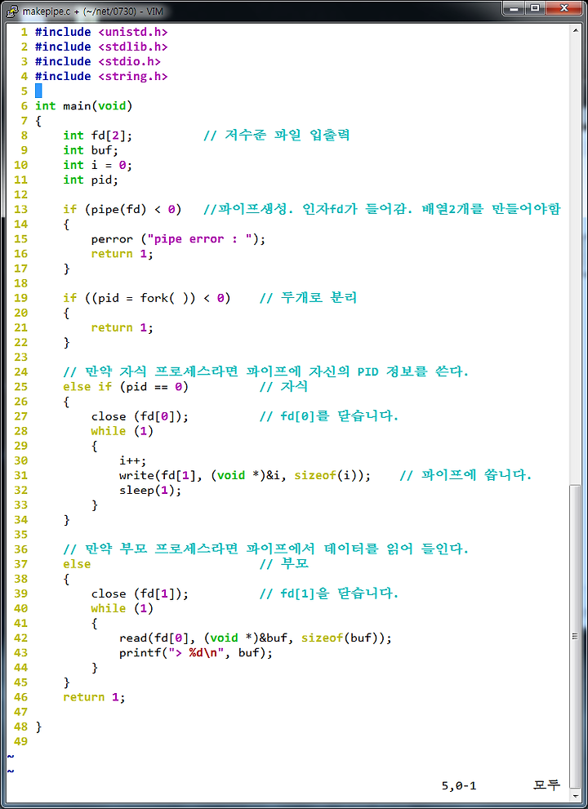Image resolution: width=588 pixels, height=809 pixels.
Task: Click the comment '// fd[0]를 닫습니다.'
Action: coord(329,416)
